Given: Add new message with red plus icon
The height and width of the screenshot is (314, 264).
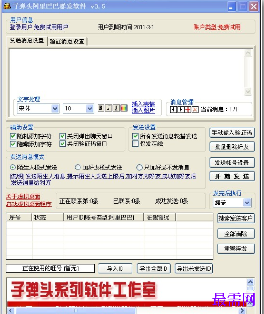Looking at the screenshot, I should 188,110.
